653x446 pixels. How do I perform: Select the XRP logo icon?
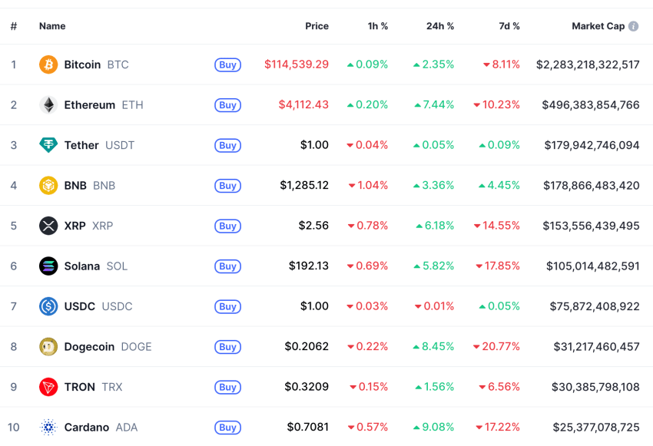pyautogui.click(x=48, y=226)
